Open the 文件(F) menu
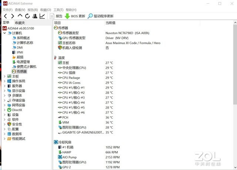237x170 pixels. tap(7, 10)
